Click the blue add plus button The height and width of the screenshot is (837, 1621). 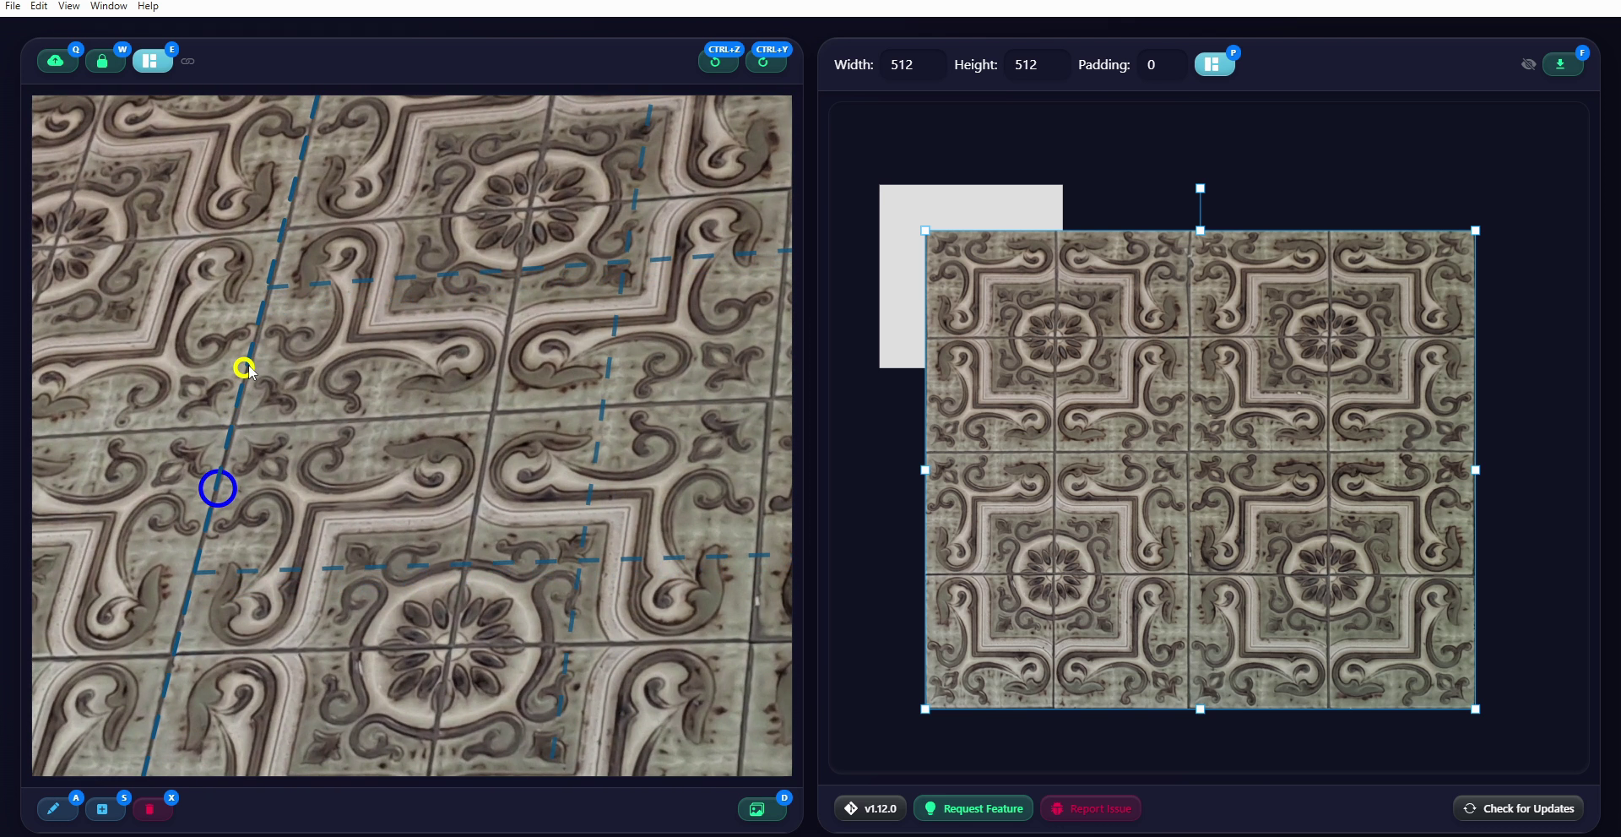[x=104, y=809]
